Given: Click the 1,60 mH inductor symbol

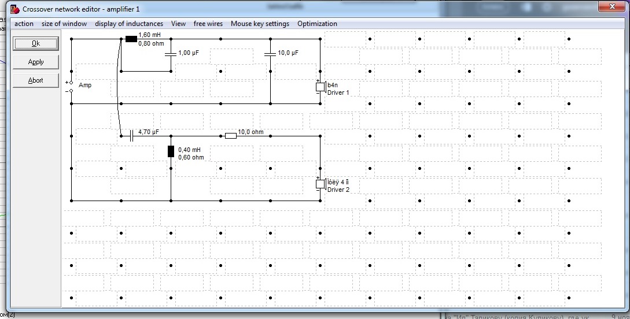Looking at the screenshot, I should [x=131, y=39].
